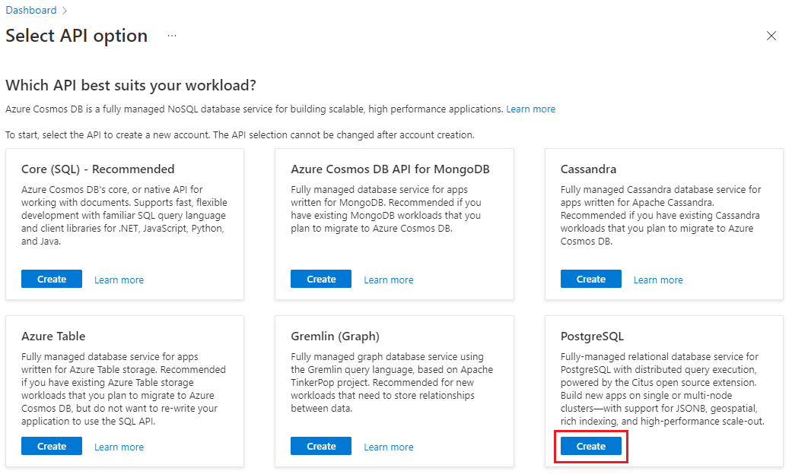792x474 pixels.
Task: Learn more about PostgreSQL
Action: pos(658,447)
